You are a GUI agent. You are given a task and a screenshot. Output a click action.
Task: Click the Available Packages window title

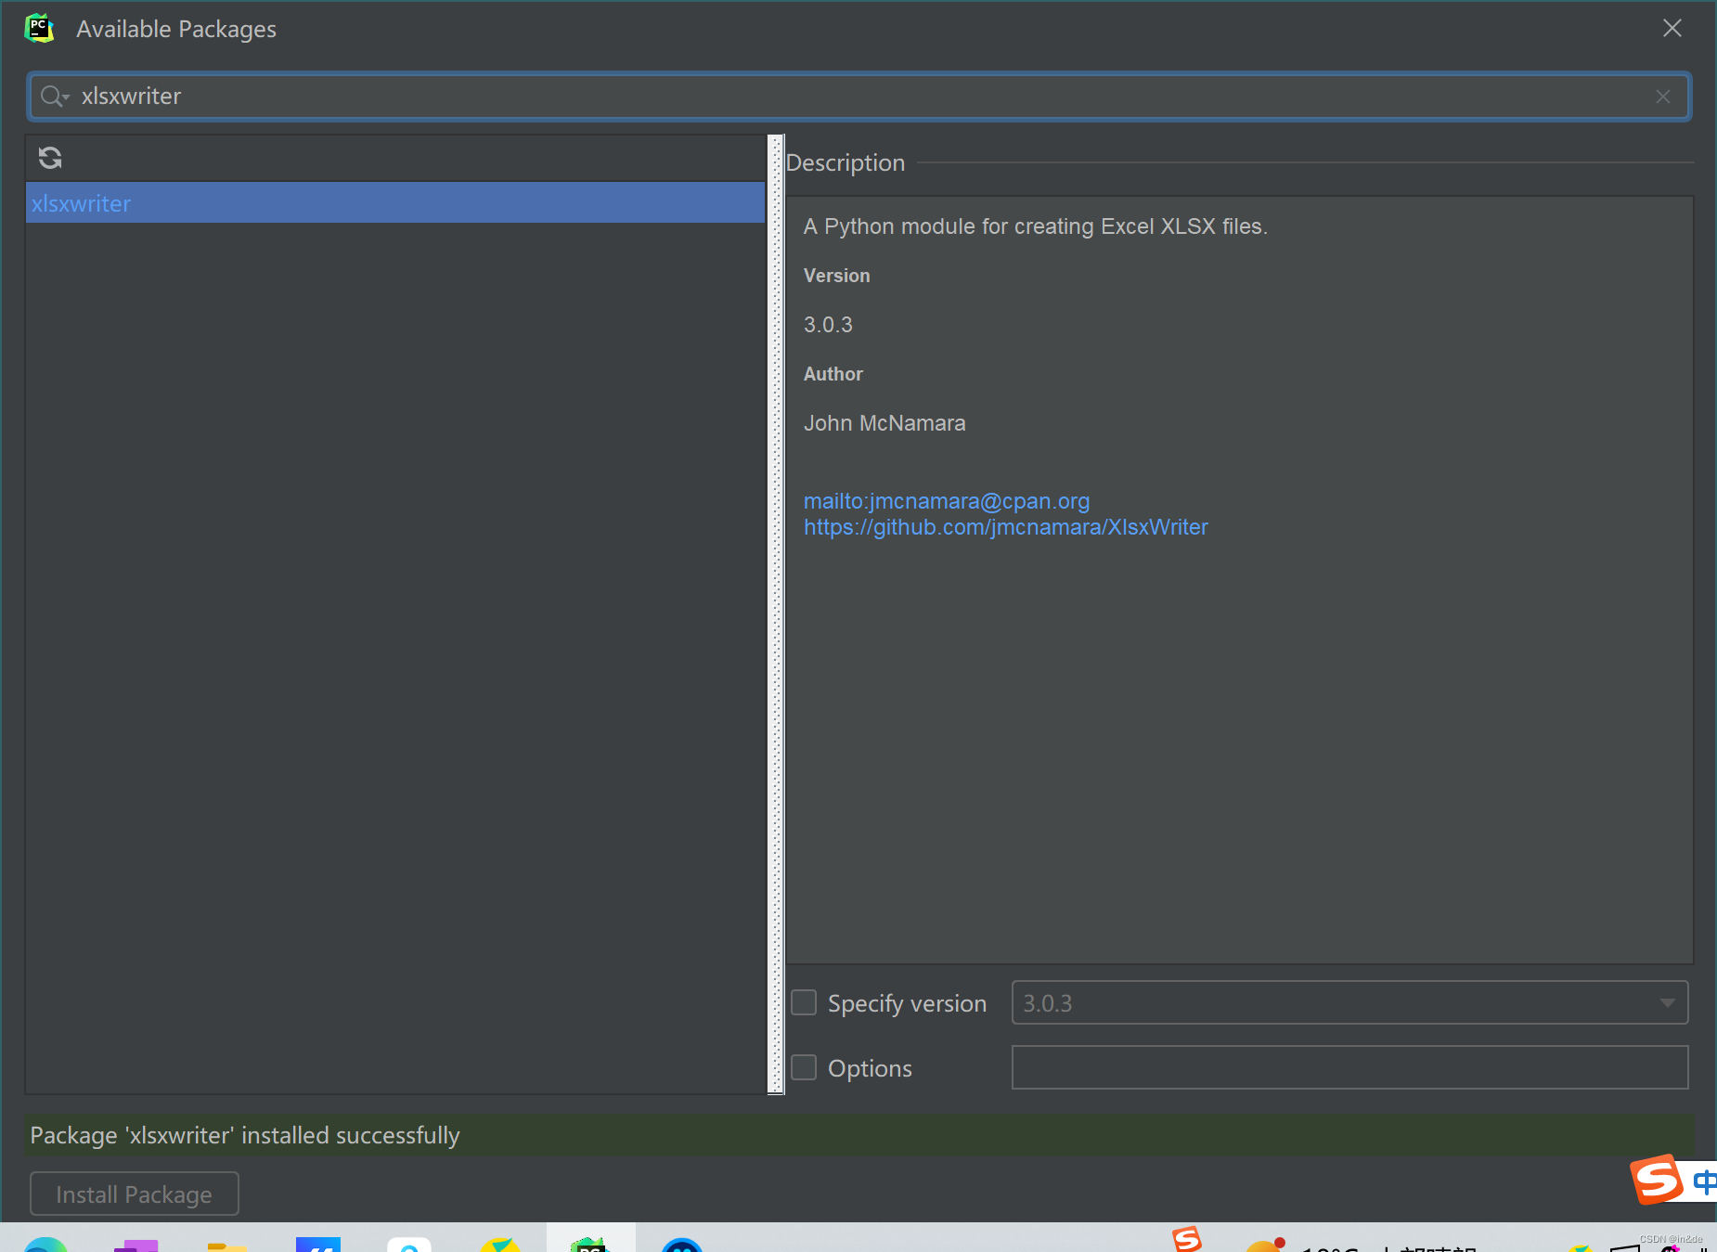(x=176, y=29)
